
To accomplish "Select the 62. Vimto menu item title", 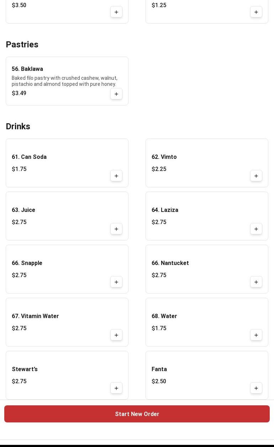I will (164, 157).
